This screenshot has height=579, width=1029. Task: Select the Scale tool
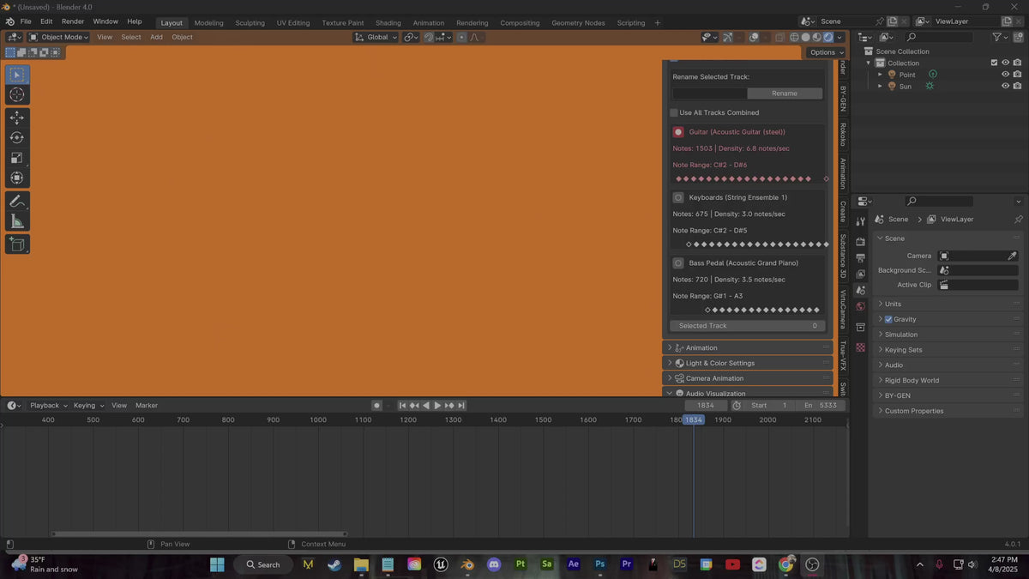click(16, 157)
